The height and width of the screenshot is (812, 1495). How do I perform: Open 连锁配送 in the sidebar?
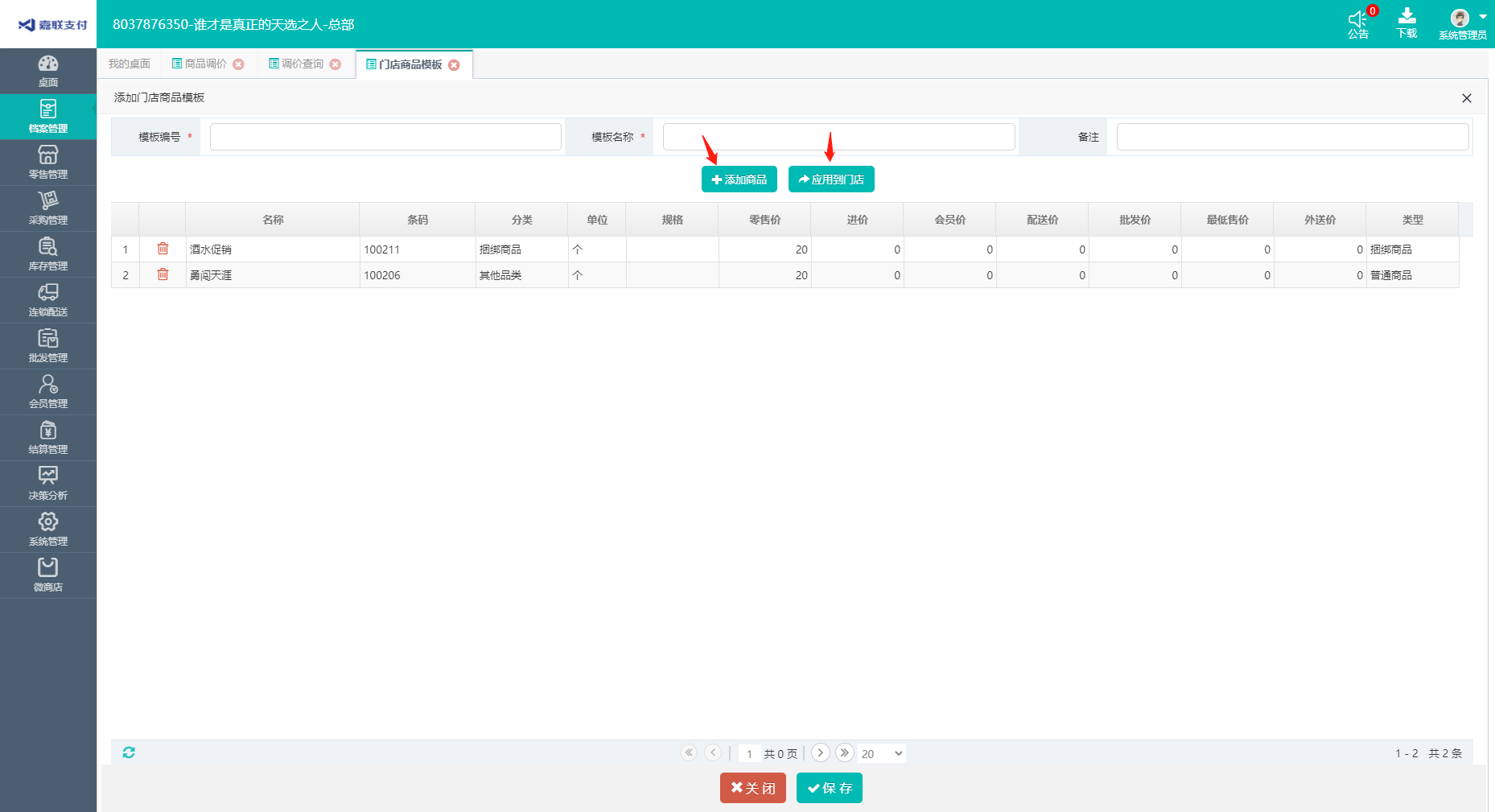[x=48, y=301]
